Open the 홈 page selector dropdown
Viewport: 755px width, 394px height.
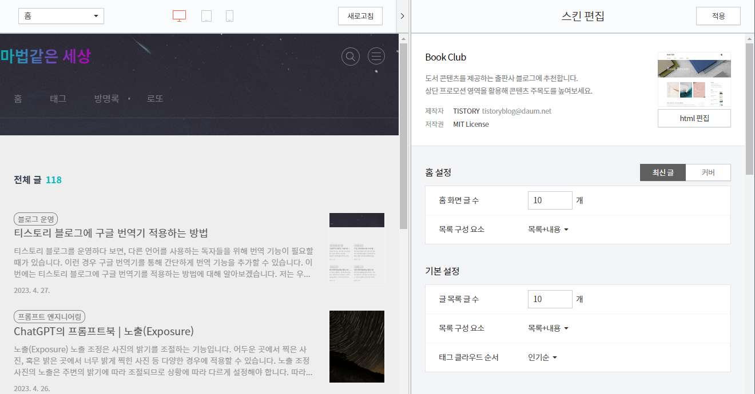point(61,15)
